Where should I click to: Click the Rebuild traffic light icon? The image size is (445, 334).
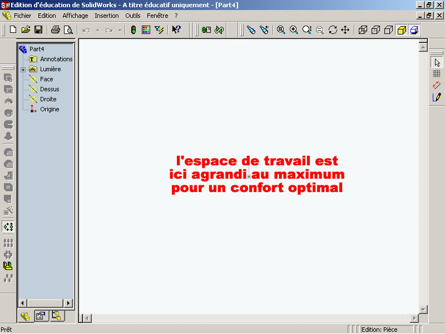point(133,30)
